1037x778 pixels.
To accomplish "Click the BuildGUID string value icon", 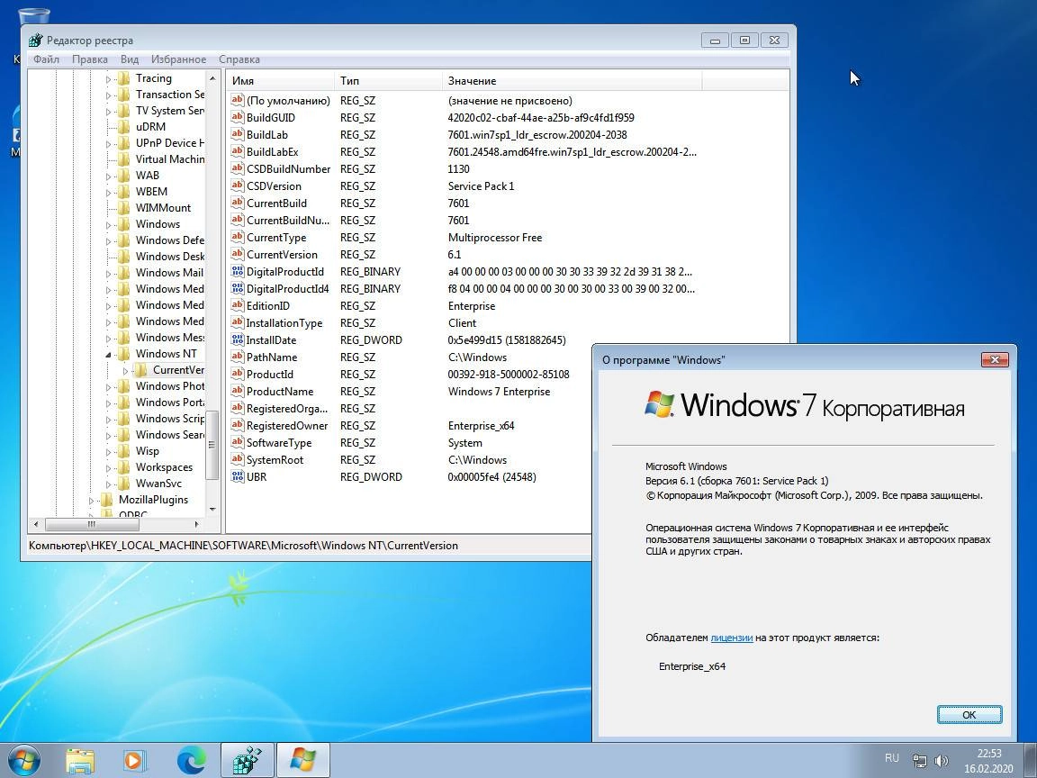I will coord(238,117).
